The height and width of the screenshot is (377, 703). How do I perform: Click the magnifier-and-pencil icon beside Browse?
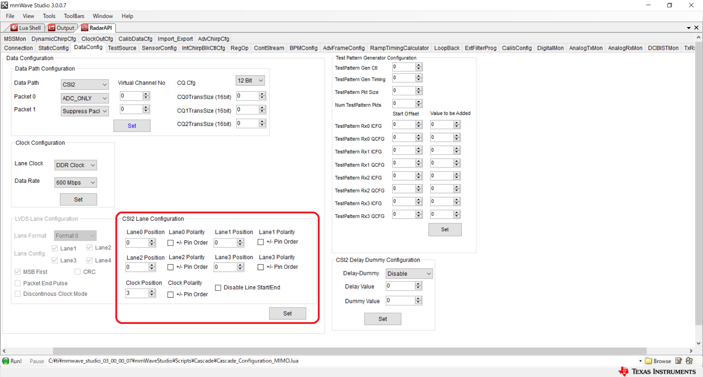(x=689, y=361)
